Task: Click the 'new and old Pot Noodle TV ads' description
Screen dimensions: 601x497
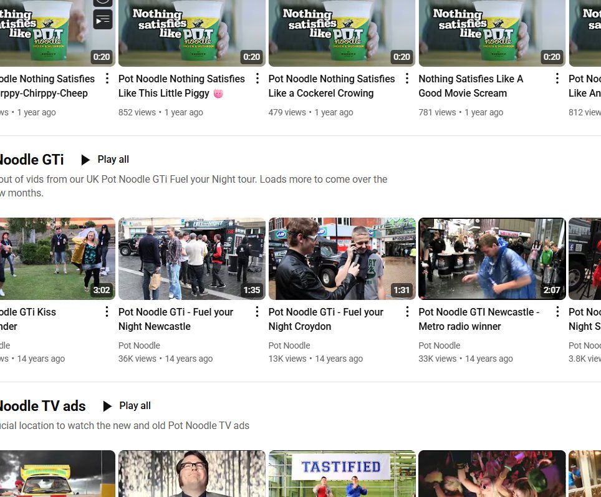Action: (x=125, y=426)
